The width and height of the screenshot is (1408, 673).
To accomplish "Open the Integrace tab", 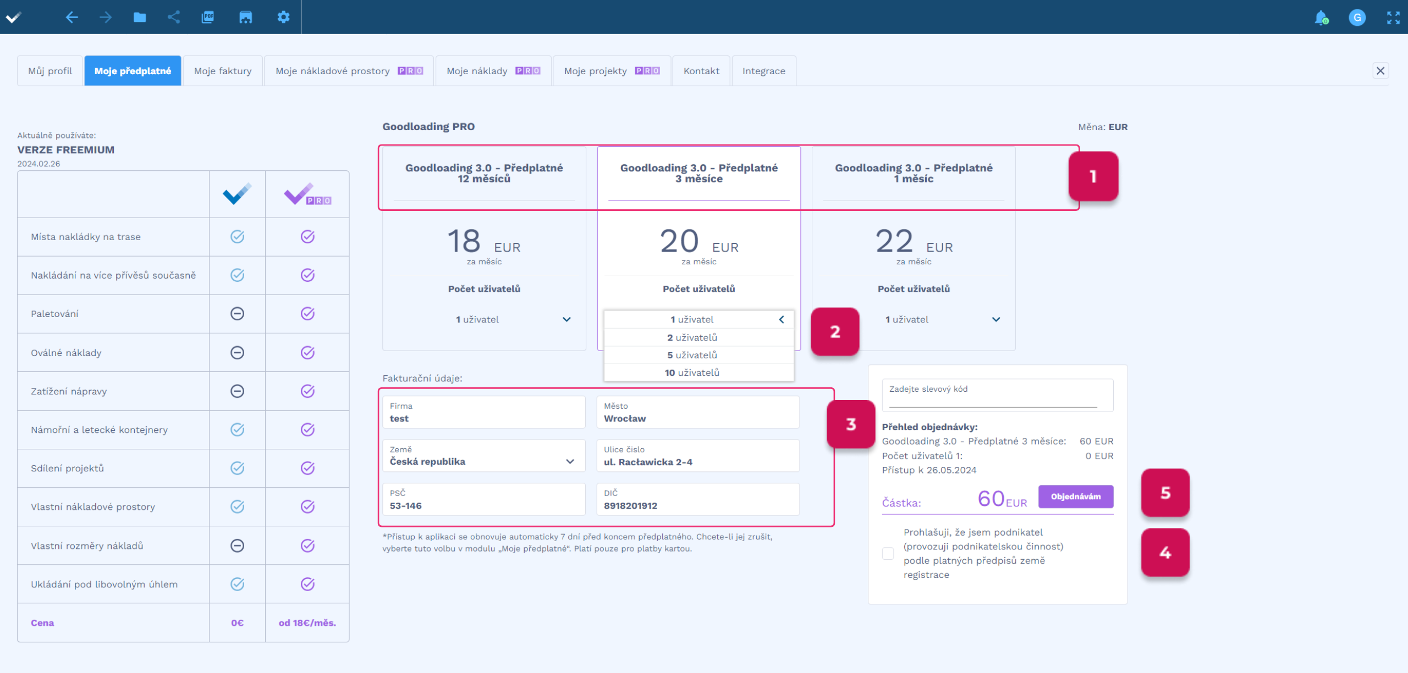I will click(x=763, y=71).
